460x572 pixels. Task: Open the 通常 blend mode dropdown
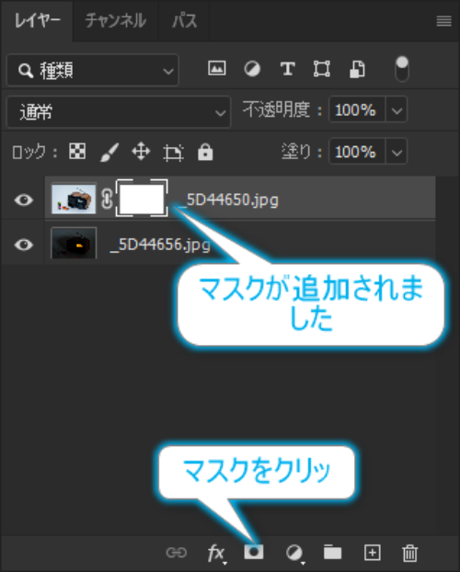click(119, 112)
